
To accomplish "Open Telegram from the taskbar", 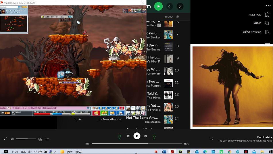I will pyautogui.click(x=238, y=152).
